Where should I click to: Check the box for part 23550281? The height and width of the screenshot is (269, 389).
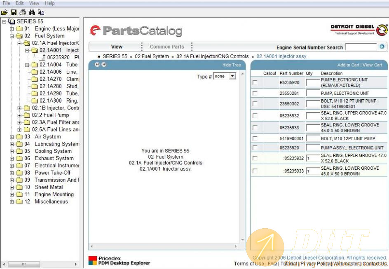pos(255,93)
